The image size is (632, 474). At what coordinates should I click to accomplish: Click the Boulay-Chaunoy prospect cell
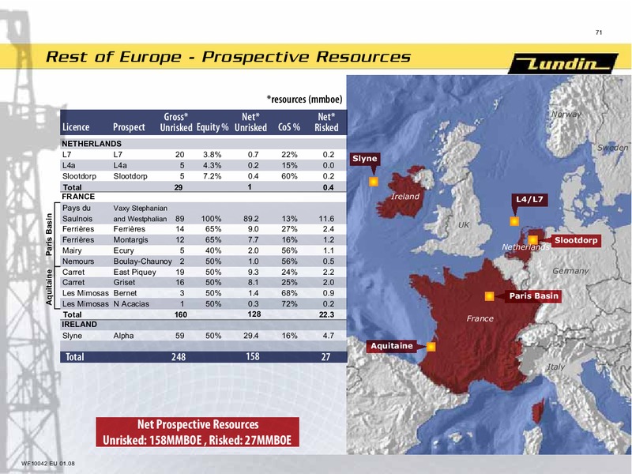point(143,261)
